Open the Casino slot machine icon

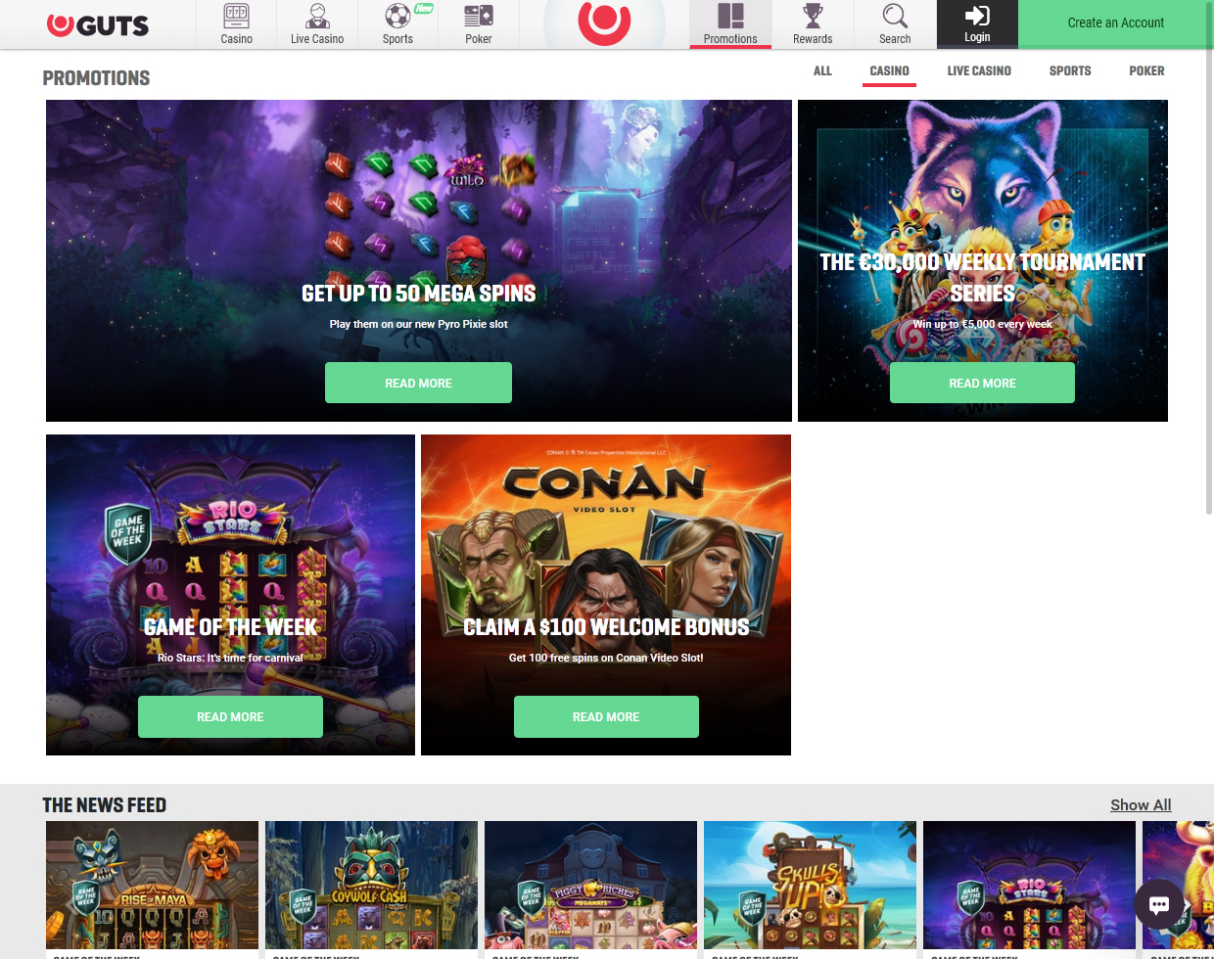[x=236, y=17]
